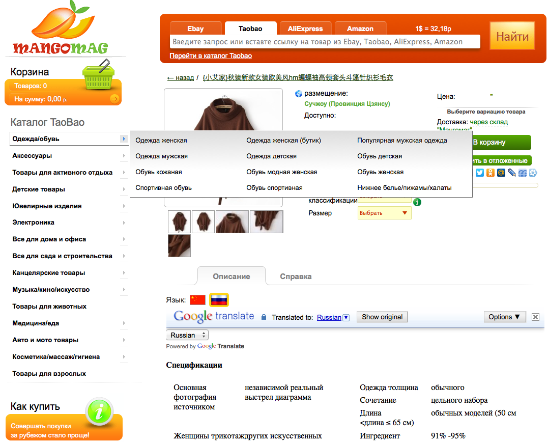
Task: Select the second sweater thumbnail
Action: click(x=203, y=222)
